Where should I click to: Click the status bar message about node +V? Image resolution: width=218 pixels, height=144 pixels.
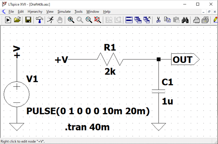tap(23, 142)
